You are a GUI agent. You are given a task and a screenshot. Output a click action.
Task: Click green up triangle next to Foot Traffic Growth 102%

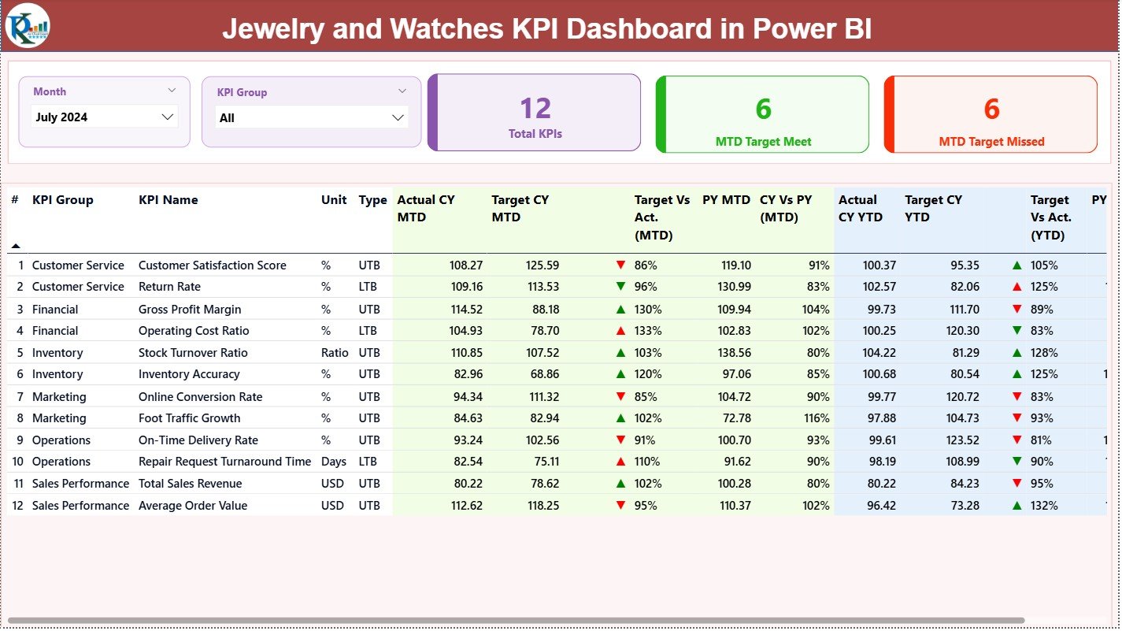click(622, 418)
